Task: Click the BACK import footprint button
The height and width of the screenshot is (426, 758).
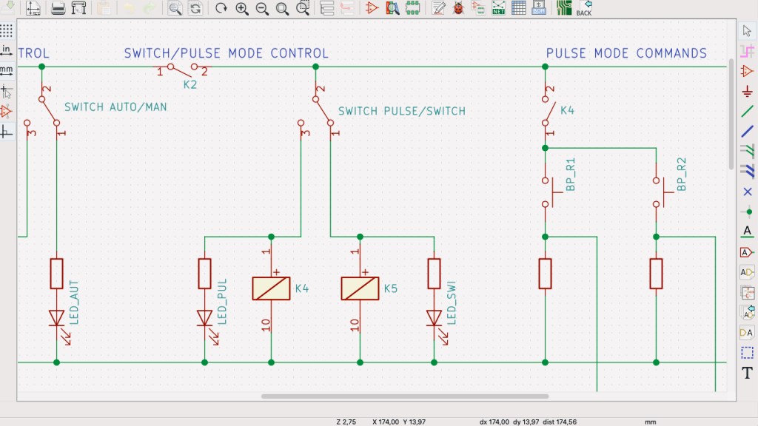Action: coord(584,8)
